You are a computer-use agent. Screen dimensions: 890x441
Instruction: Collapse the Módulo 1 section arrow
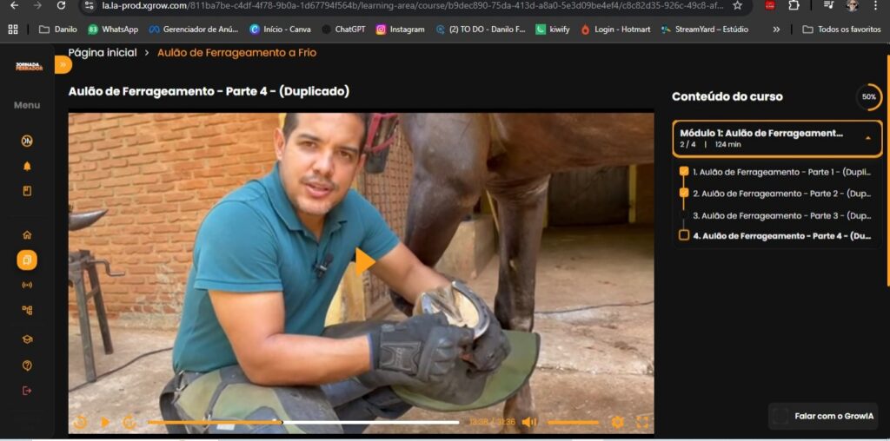(867, 138)
